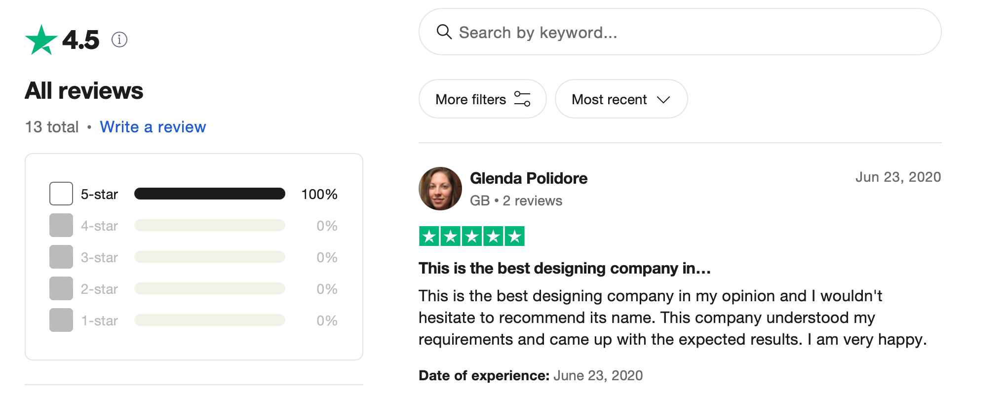Open the review title about best designing company
Screen dimensions: 1006x400
[x=564, y=268]
